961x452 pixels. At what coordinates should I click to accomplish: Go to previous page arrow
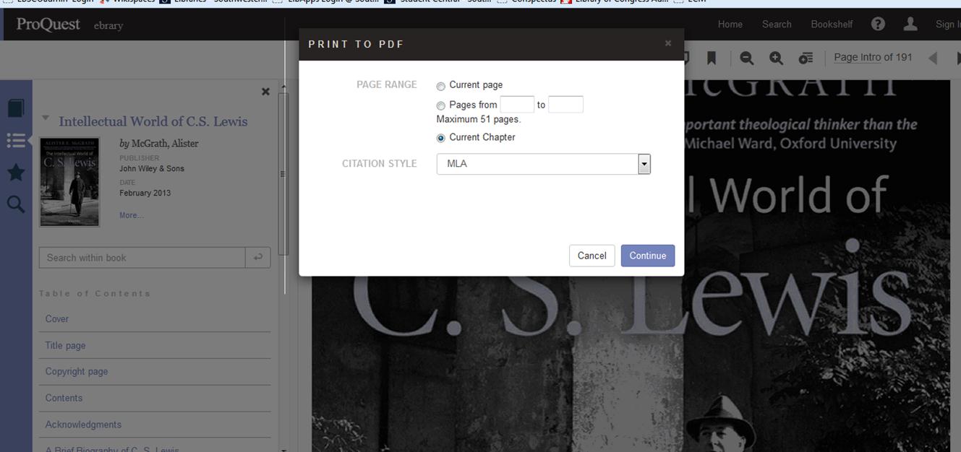pyautogui.click(x=933, y=58)
